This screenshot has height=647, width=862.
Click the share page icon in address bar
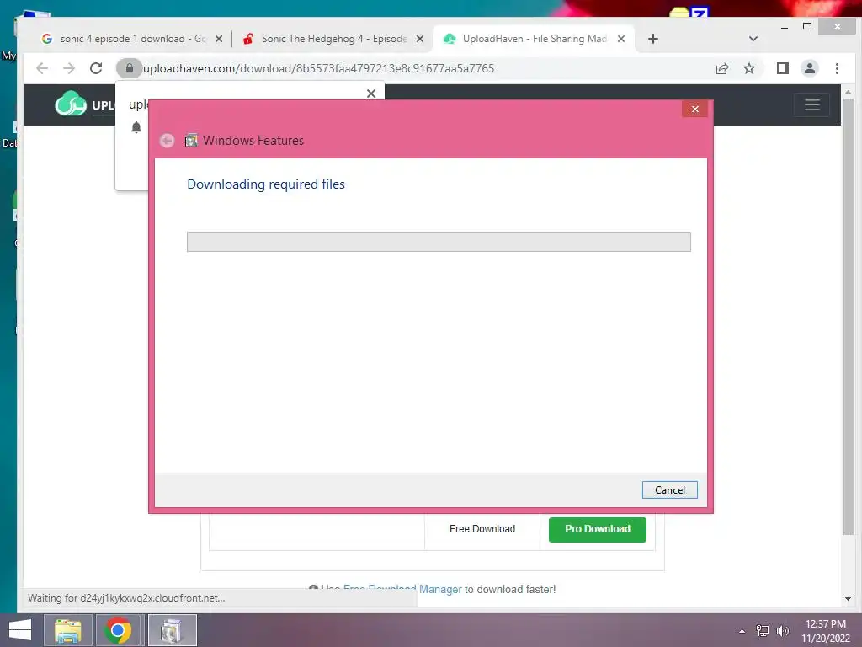(722, 68)
